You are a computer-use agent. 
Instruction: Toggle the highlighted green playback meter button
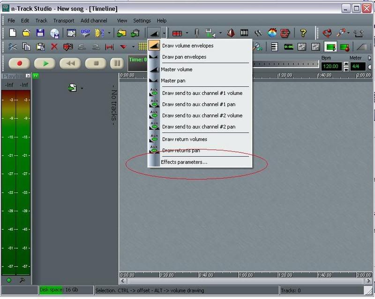pos(331,47)
